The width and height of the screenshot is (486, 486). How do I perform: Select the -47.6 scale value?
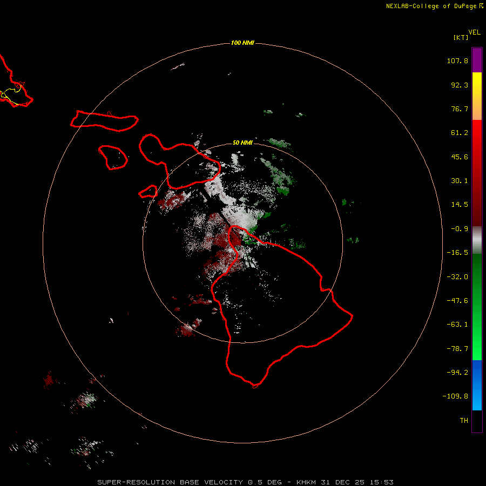pyautogui.click(x=457, y=301)
